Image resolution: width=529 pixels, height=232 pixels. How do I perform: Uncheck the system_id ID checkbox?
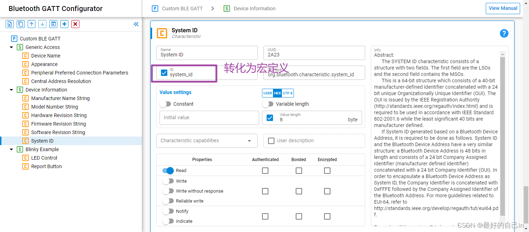point(164,73)
